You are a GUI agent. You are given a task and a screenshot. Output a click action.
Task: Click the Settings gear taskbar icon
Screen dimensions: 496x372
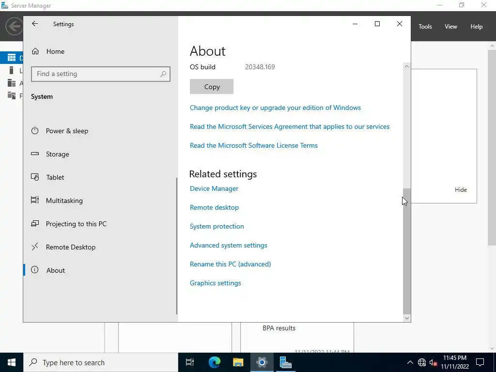click(262, 362)
